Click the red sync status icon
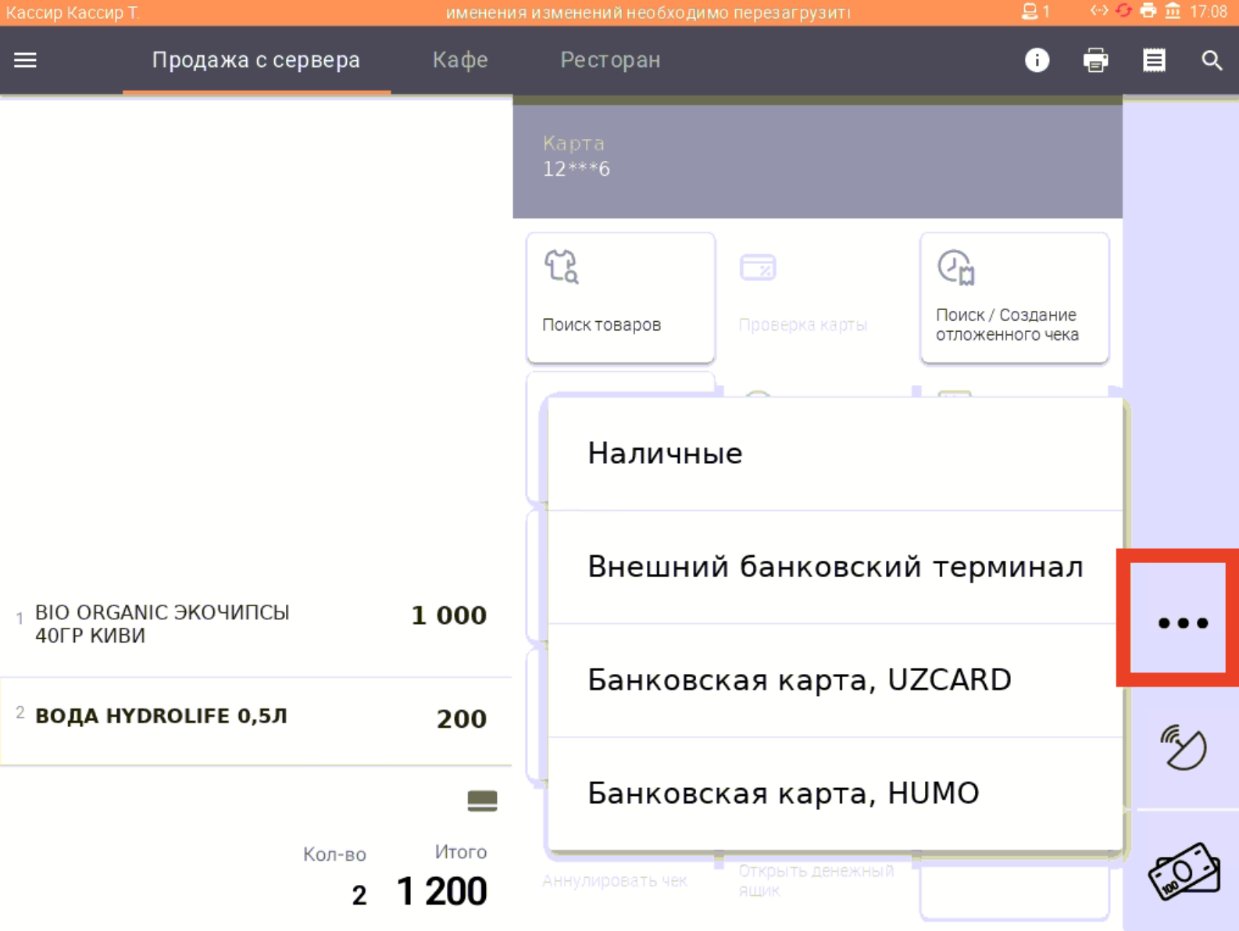 [x=1123, y=11]
